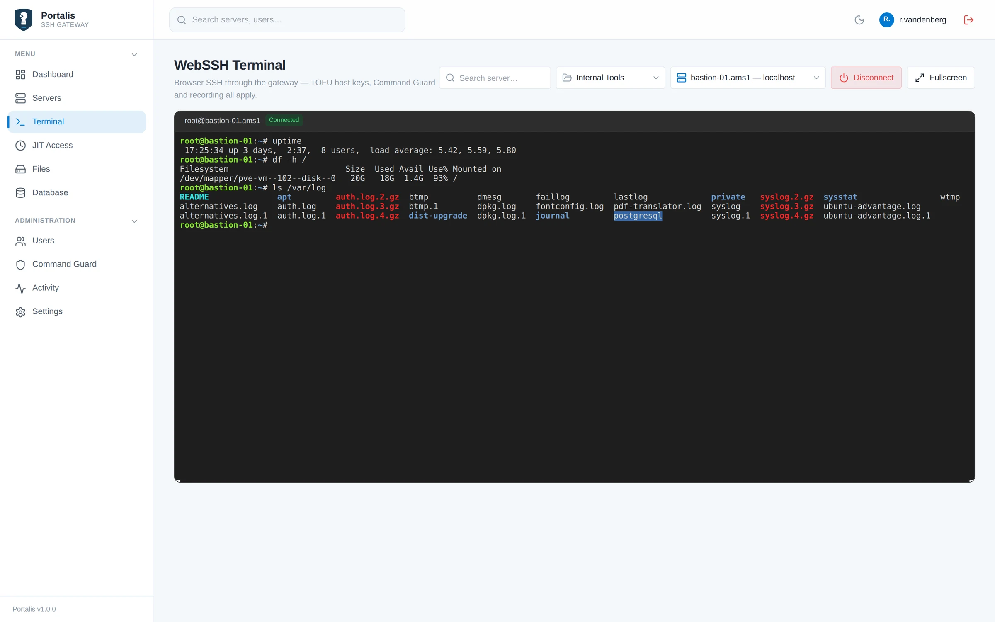
Task: Click the Activity pulse icon
Action: (x=20, y=288)
